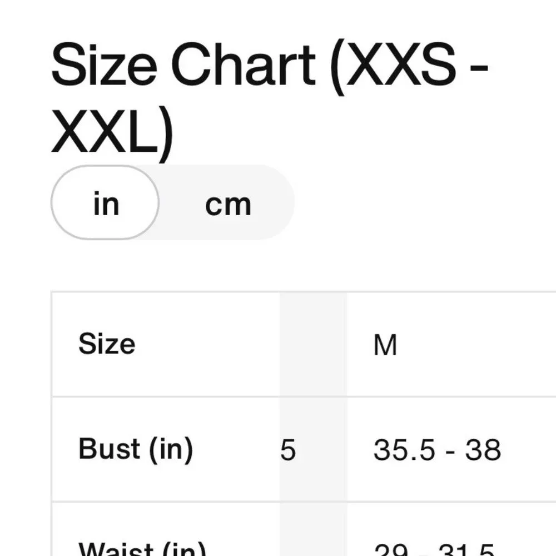Screen dimensions: 556x556
Task: Click the gray column strip in Size row
Action: click(x=313, y=345)
